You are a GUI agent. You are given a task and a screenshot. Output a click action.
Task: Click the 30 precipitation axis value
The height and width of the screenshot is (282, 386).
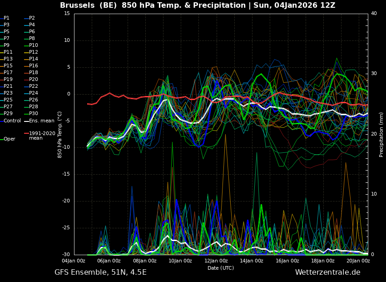point(374,74)
